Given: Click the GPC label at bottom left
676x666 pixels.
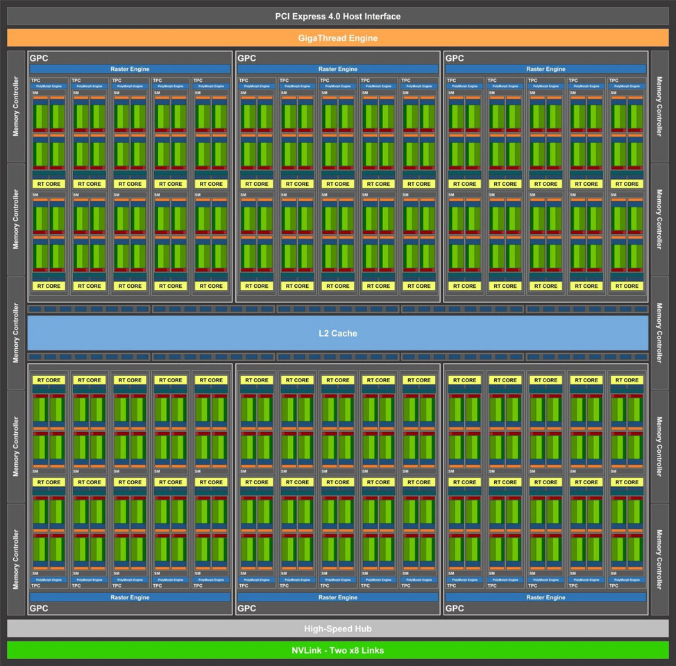Looking at the screenshot, I should (40, 608).
